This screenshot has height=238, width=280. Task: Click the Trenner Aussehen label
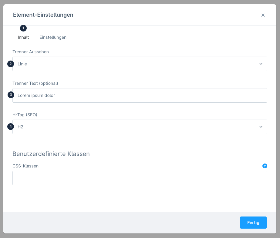(31, 52)
